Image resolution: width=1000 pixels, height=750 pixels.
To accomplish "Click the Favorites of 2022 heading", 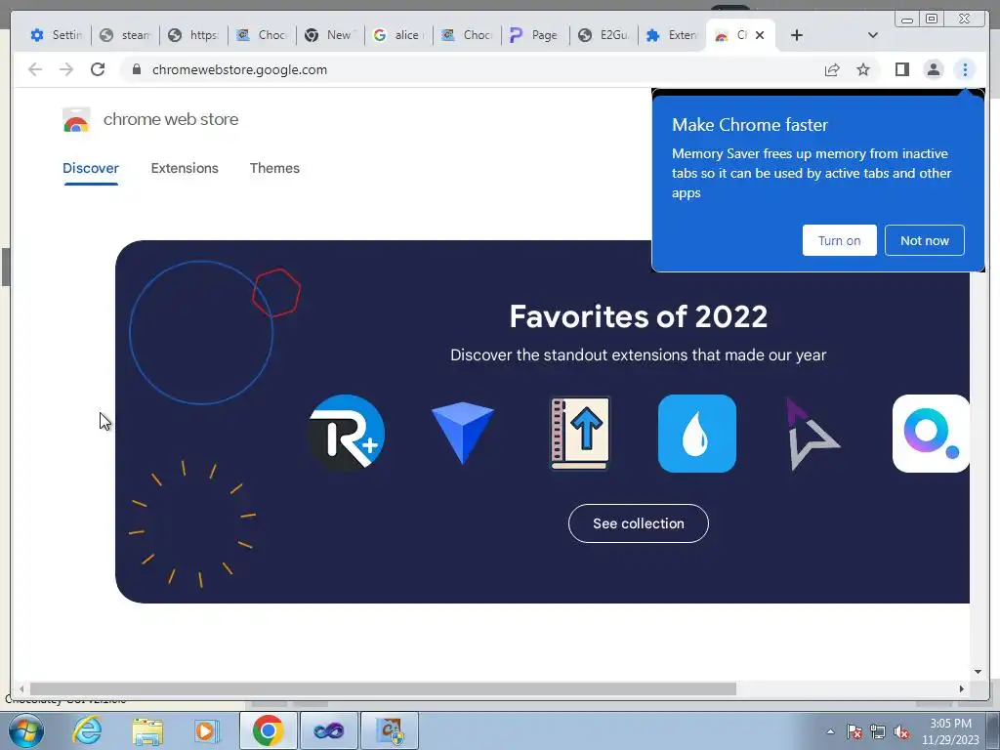I will point(638,316).
